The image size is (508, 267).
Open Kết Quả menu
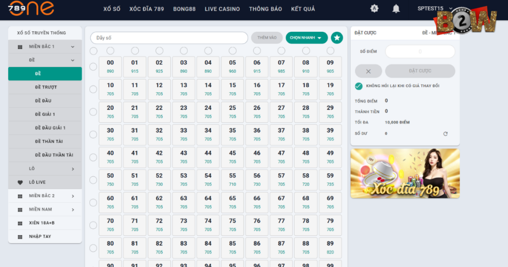click(303, 9)
